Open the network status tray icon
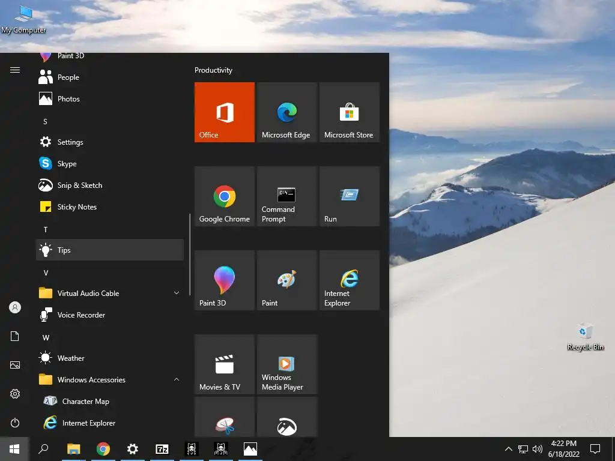615x461 pixels. coord(523,449)
